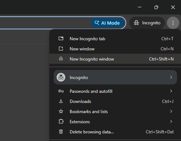The image size is (181, 141).
Task: Click the Extensions puzzle piece icon
Action: pos(61,121)
